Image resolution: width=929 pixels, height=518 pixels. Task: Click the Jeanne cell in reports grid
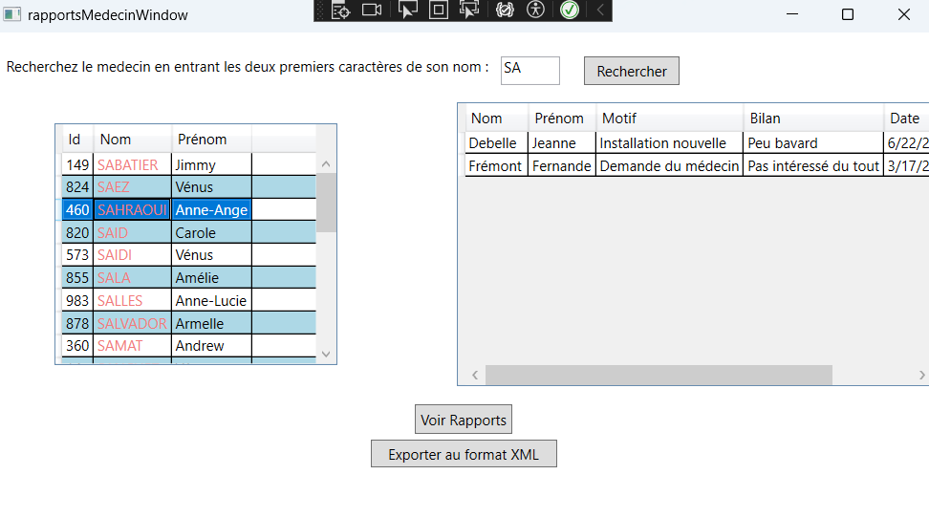coord(562,142)
